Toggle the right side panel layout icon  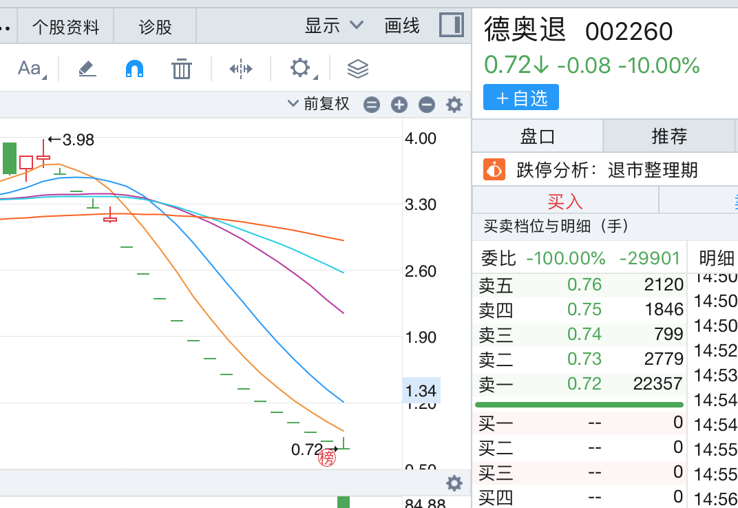tap(452, 26)
